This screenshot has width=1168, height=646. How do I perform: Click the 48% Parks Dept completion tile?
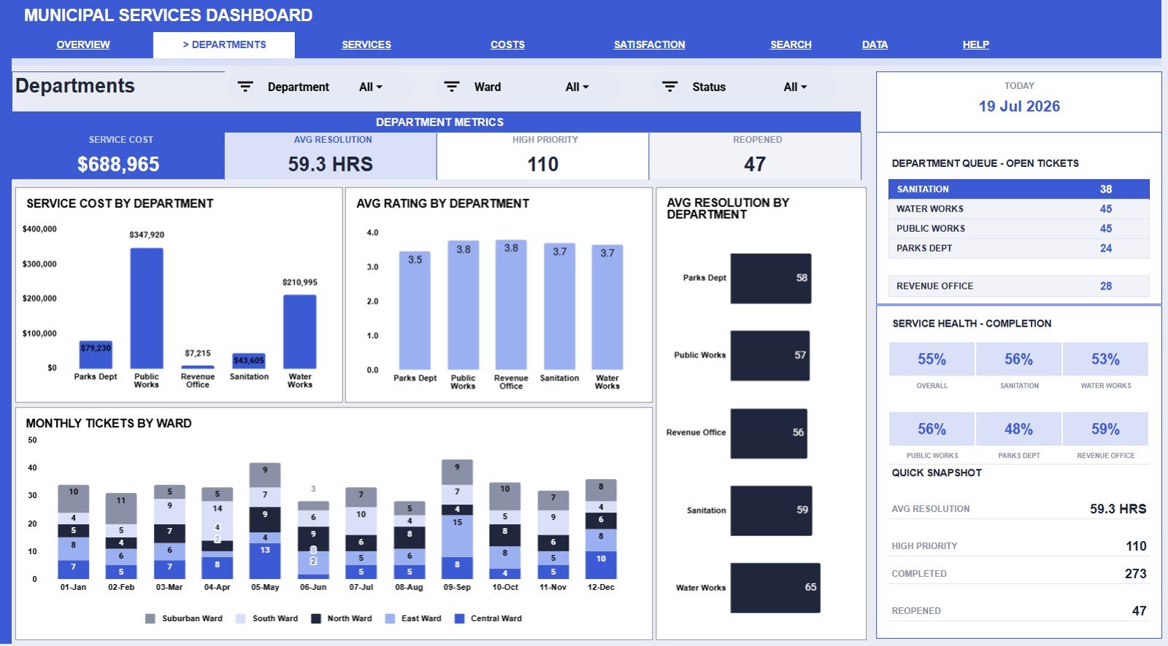[1018, 429]
